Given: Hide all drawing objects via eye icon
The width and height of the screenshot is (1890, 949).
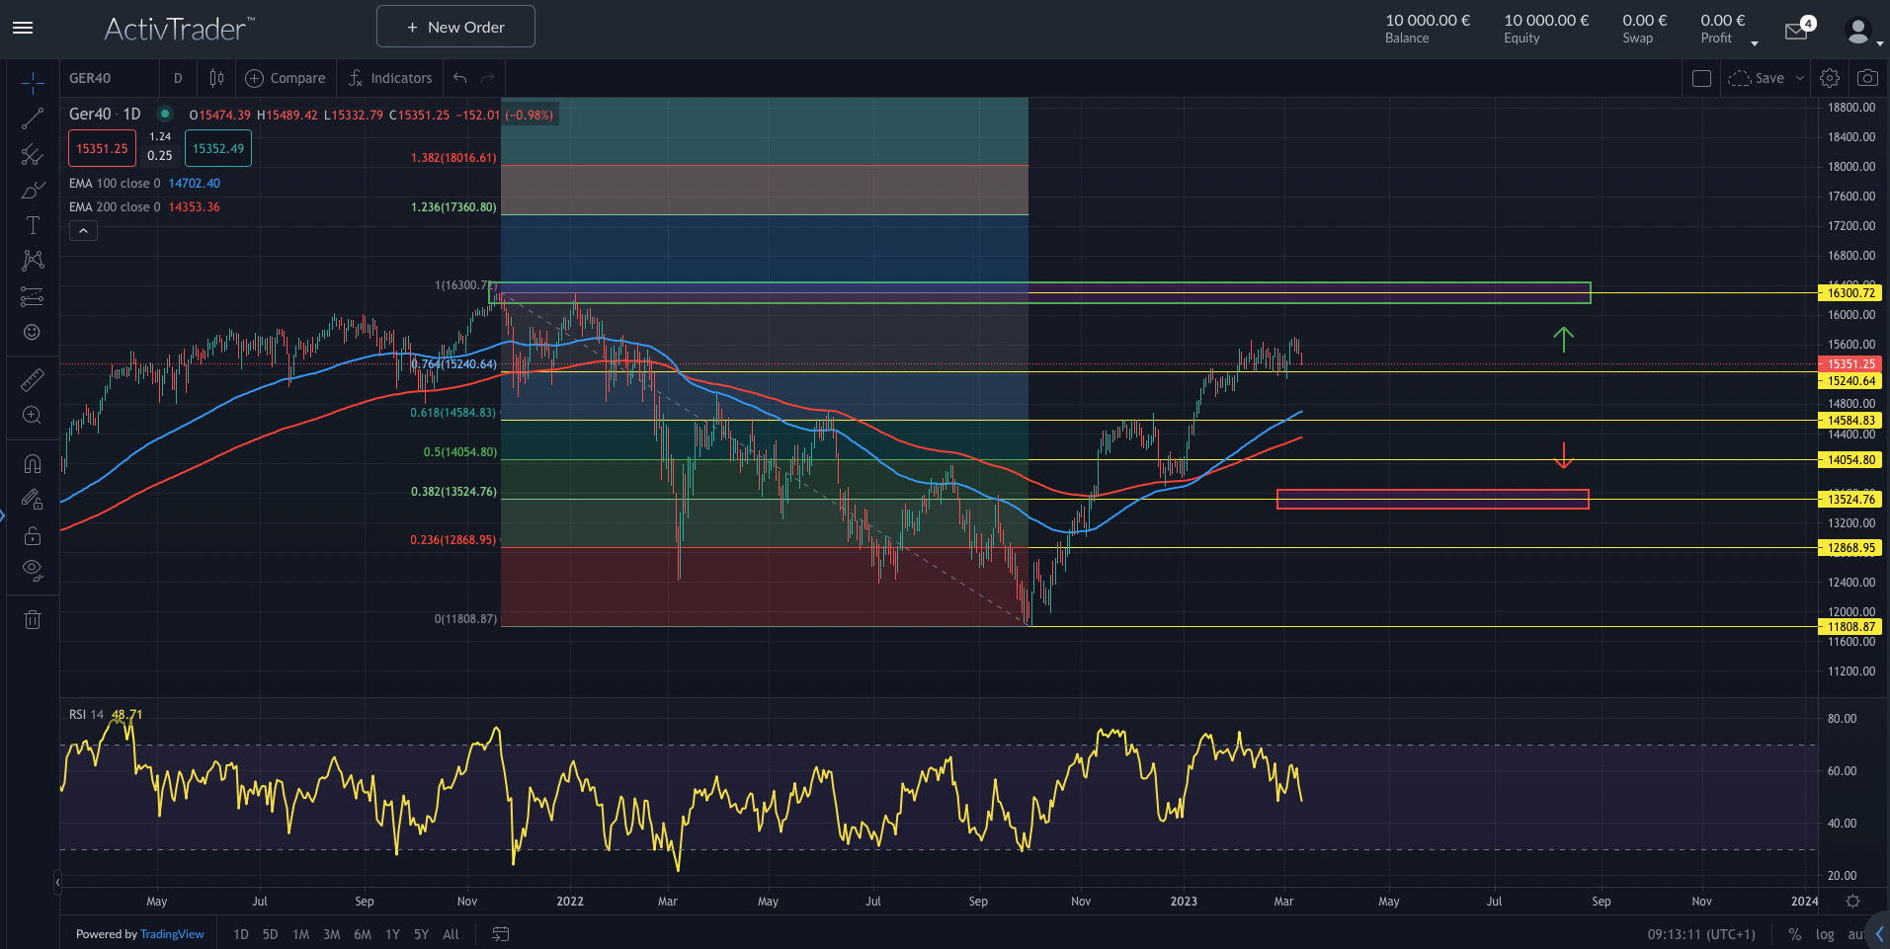Looking at the screenshot, I should [x=33, y=570].
